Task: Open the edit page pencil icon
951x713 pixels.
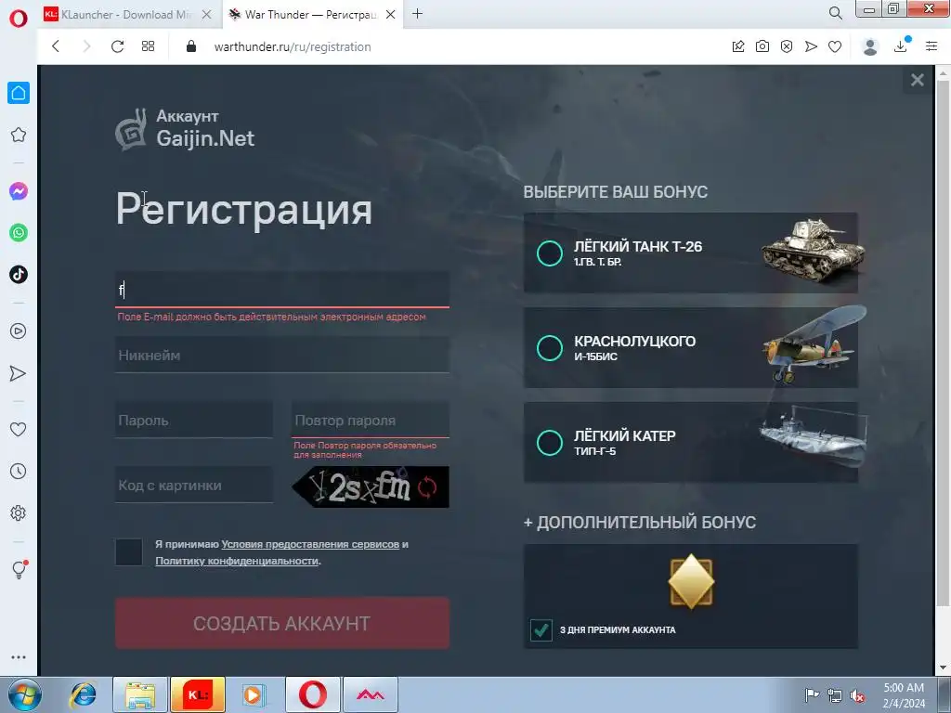Action: click(x=738, y=46)
